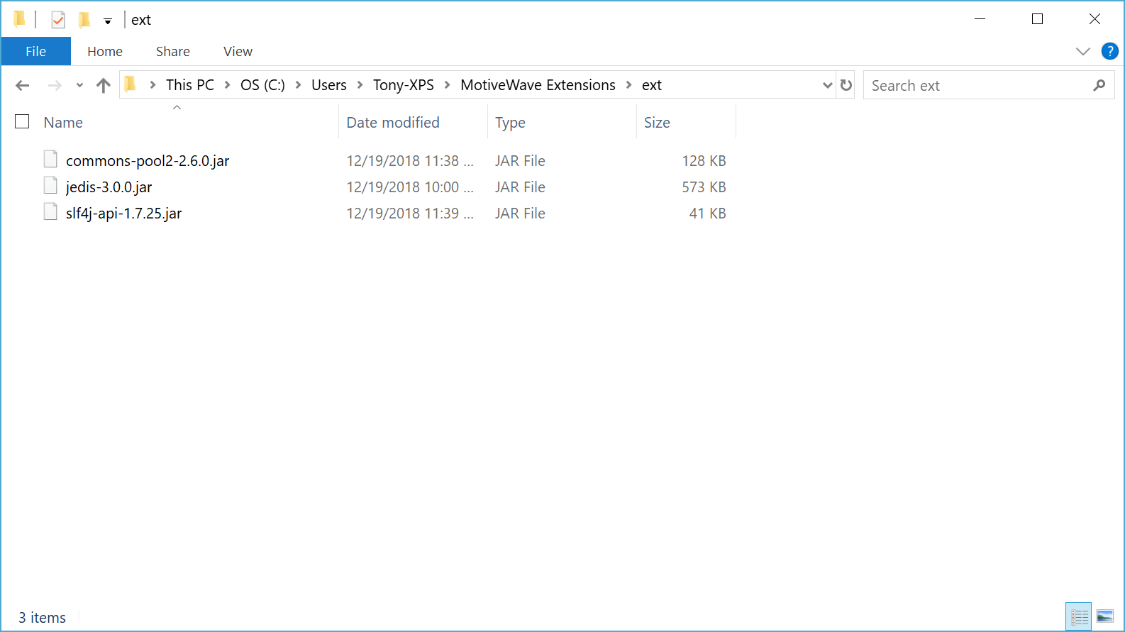
Task: Switch to large icons view
Action: click(x=1104, y=616)
